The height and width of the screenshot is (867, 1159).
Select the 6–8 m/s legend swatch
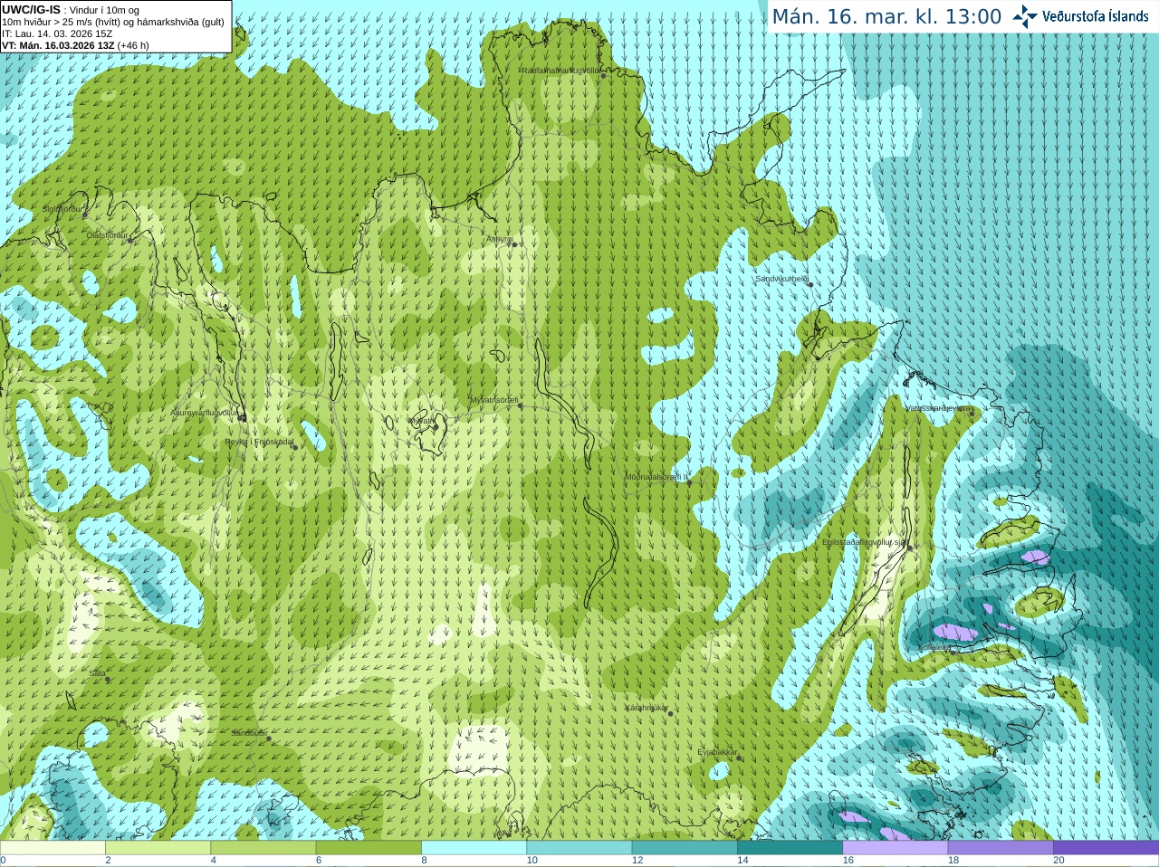coord(369,847)
